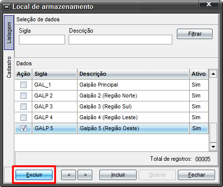This screenshot has width=223, height=187.
Task: Click the Filtrar button
Action: (x=195, y=34)
